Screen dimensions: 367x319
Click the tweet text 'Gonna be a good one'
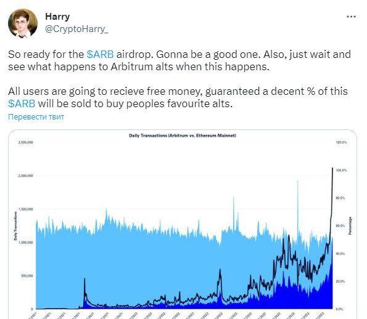pyautogui.click(x=208, y=54)
